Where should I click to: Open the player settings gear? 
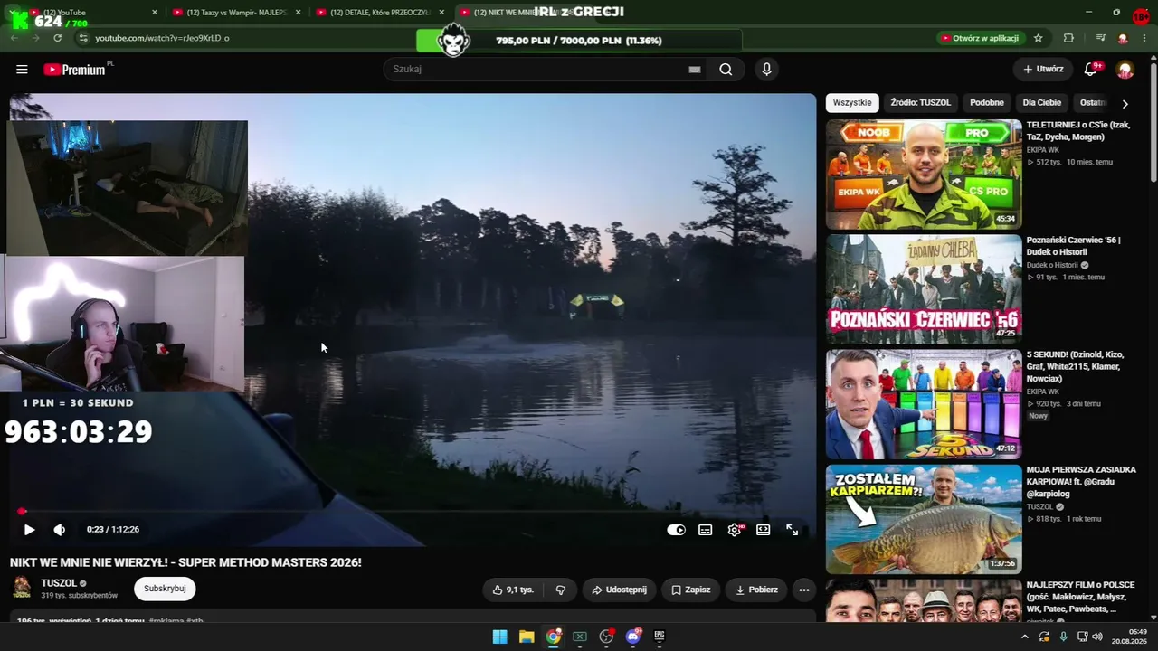tap(735, 530)
